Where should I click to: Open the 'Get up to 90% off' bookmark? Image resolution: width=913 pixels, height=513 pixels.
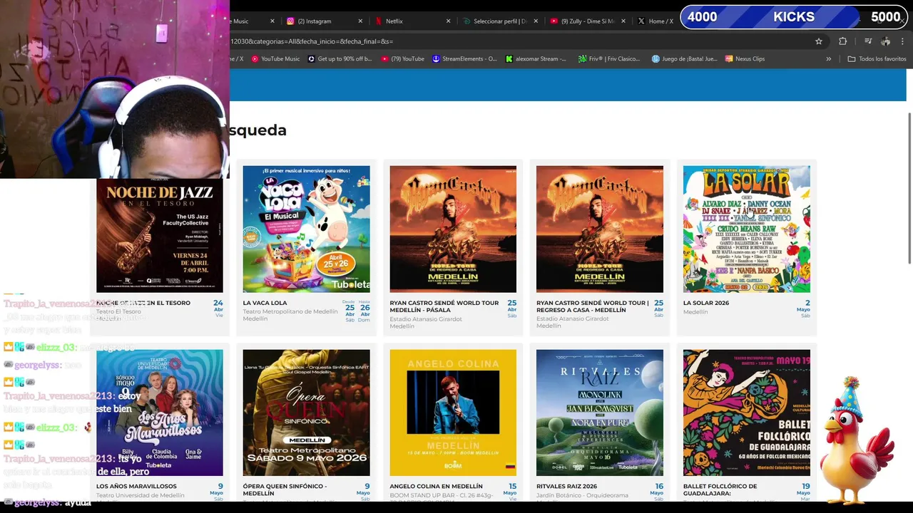tap(340, 59)
